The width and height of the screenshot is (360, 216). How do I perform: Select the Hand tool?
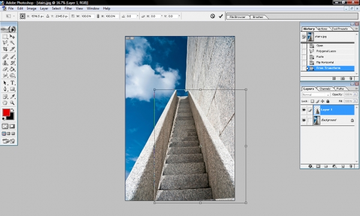(5, 103)
